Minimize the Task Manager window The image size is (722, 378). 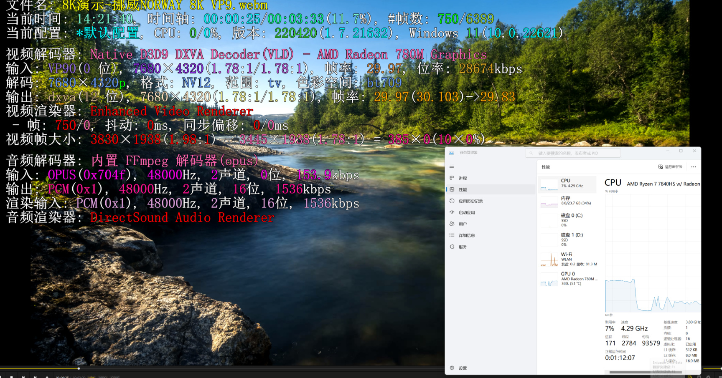pos(667,151)
